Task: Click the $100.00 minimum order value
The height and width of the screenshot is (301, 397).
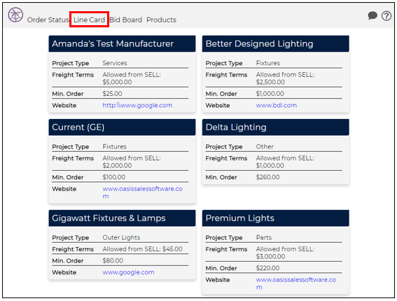Action: 114,177
